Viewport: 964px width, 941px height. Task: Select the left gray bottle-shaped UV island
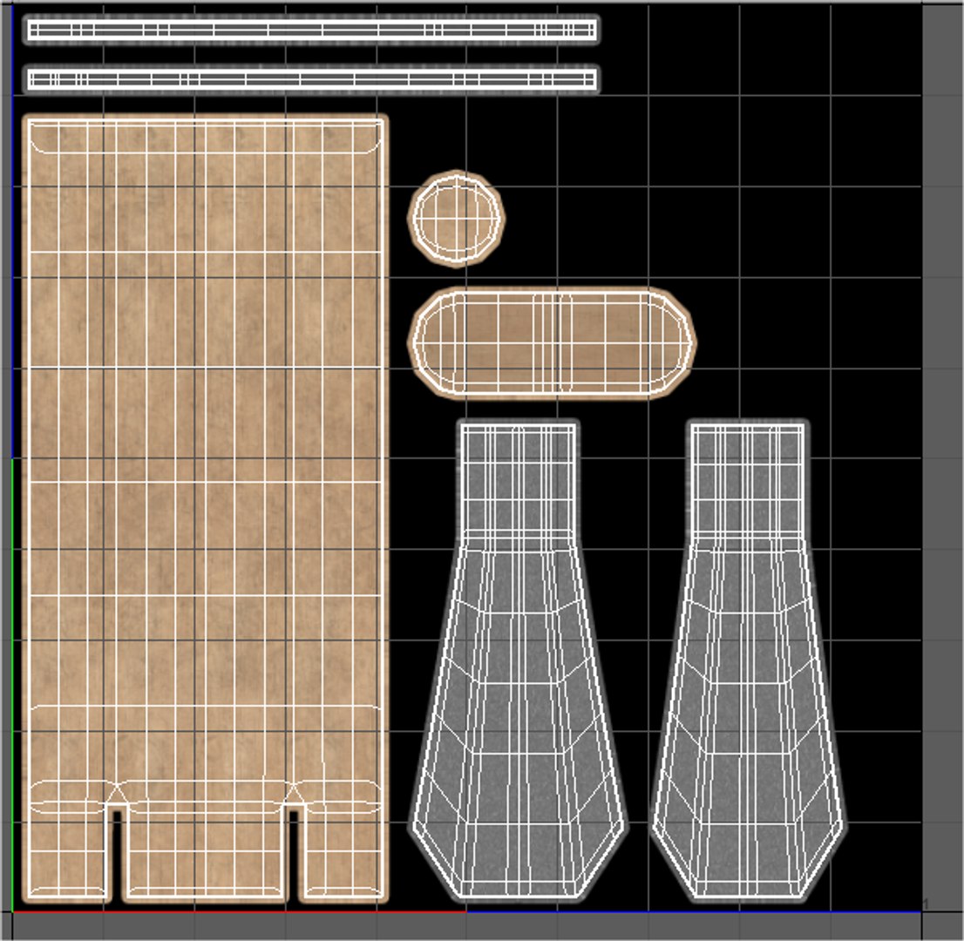[519, 660]
